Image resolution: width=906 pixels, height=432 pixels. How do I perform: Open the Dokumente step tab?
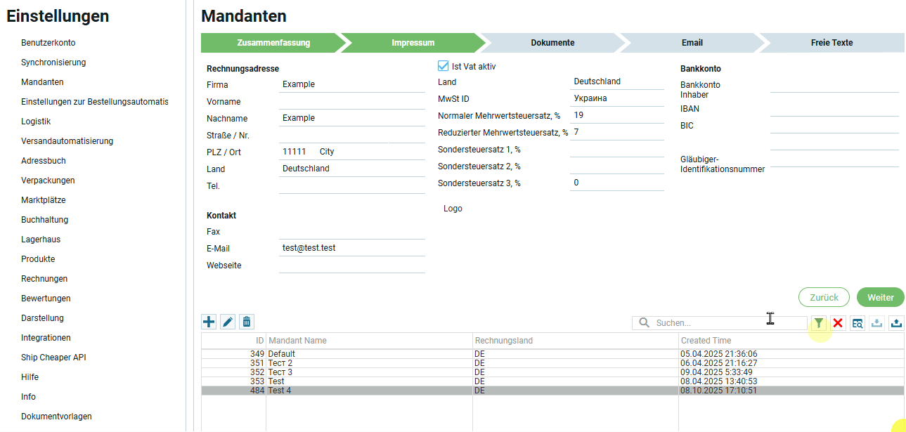click(552, 43)
